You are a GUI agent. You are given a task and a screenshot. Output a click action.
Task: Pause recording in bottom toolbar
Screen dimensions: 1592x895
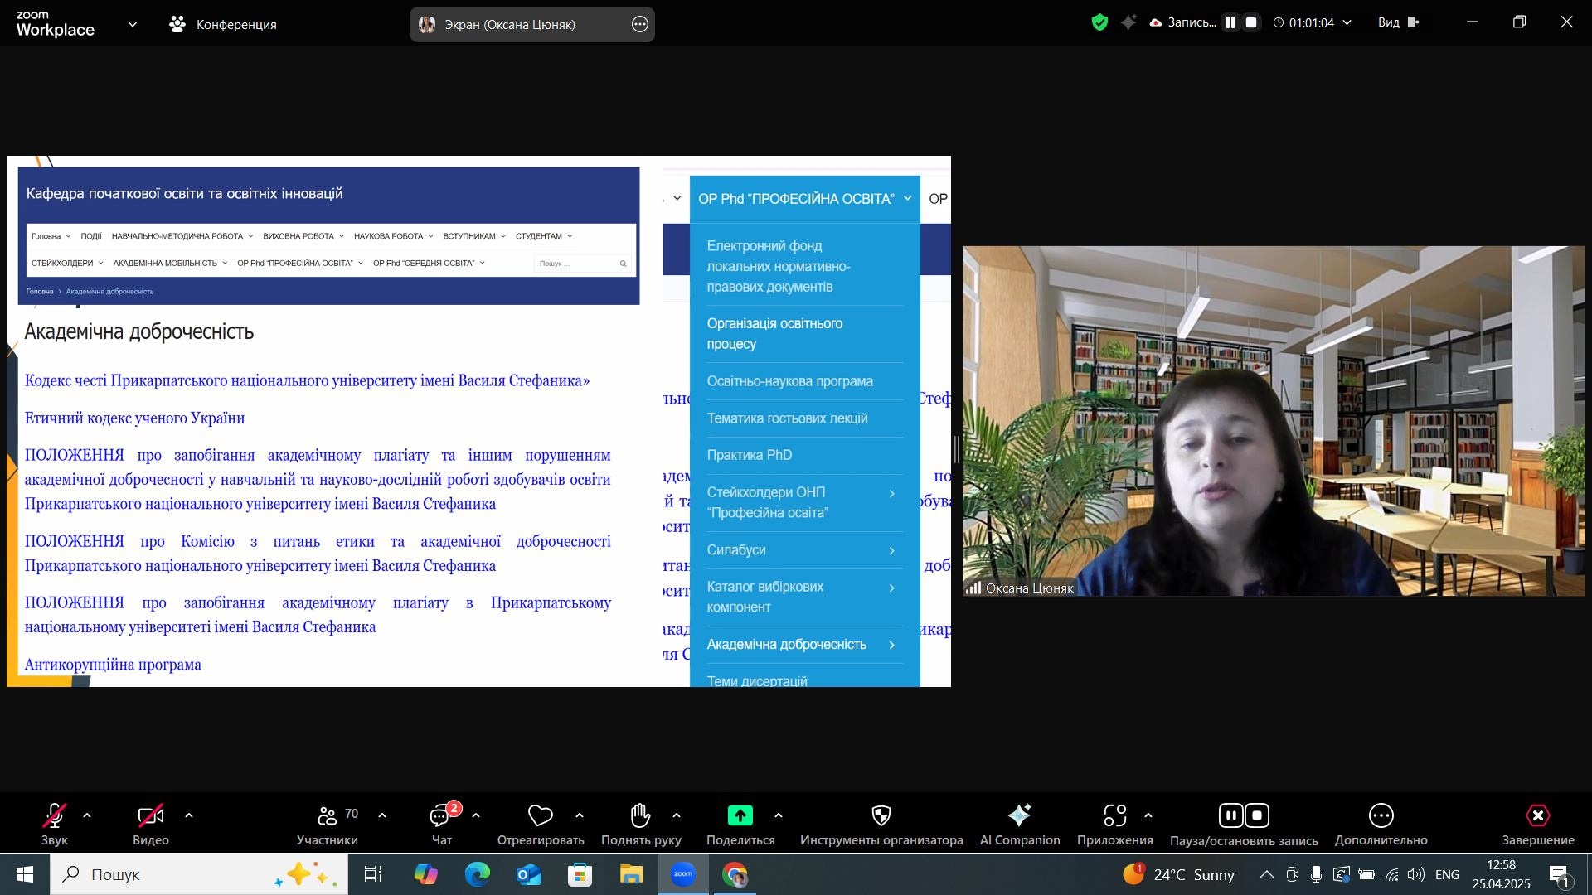1231,816
